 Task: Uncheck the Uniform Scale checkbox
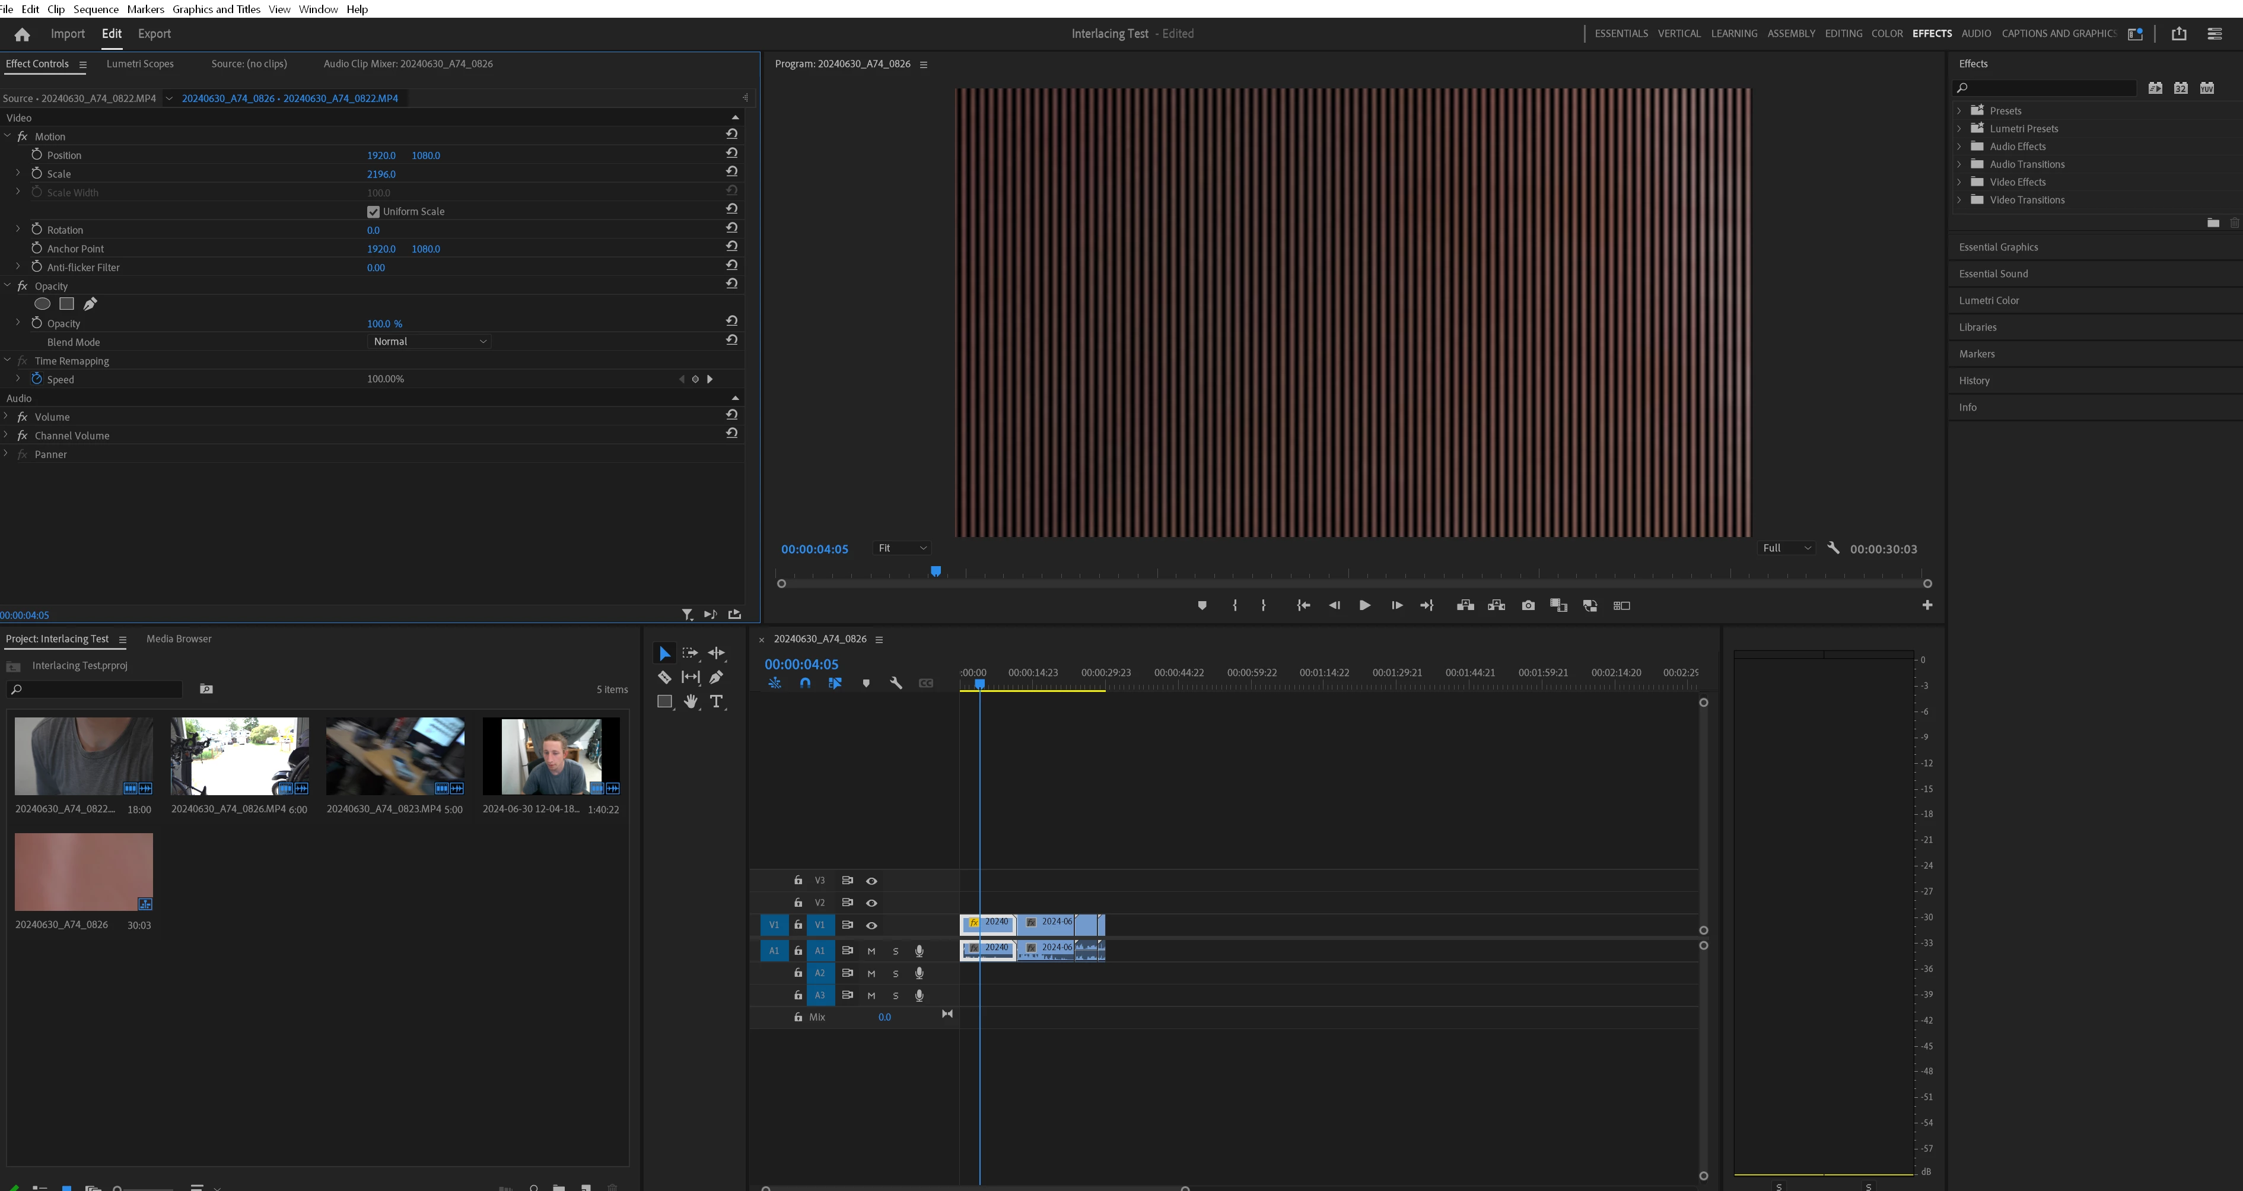(x=374, y=212)
